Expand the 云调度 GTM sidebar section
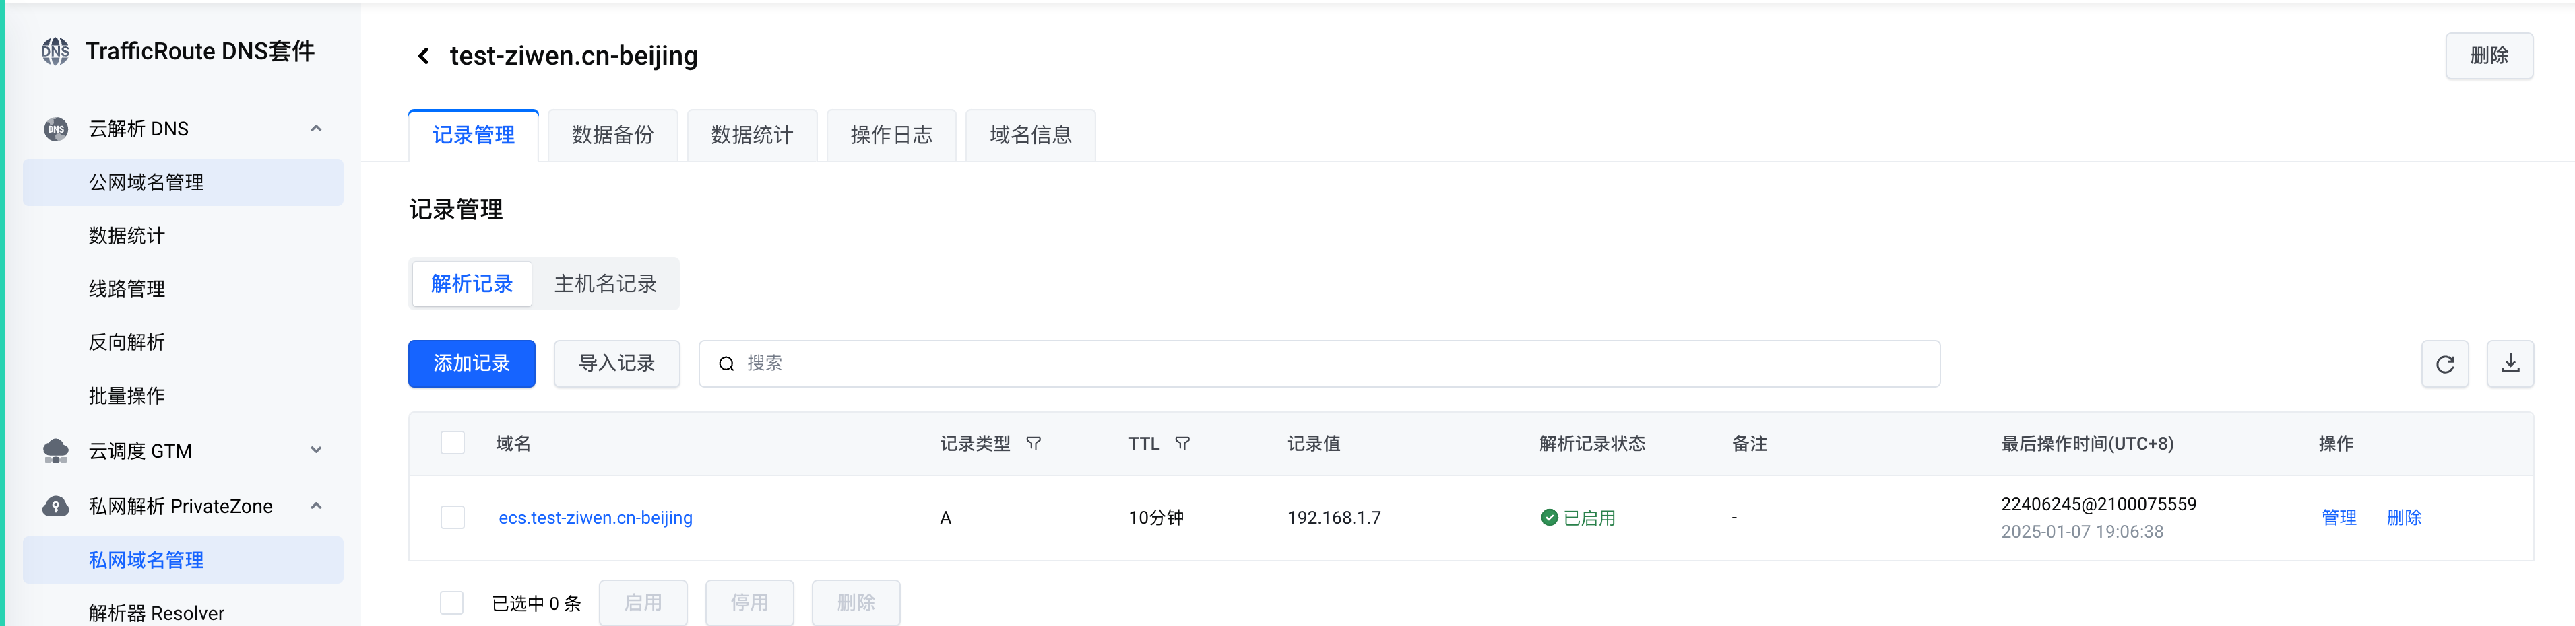This screenshot has height=626, width=2575. point(316,451)
